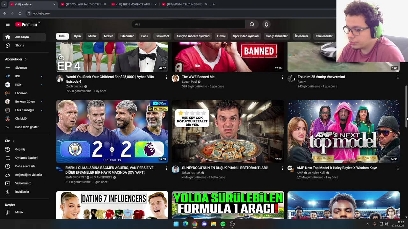Screen dimensions: 408x229
Task: Open the Windows Start menu
Action: click(x=176, y=224)
